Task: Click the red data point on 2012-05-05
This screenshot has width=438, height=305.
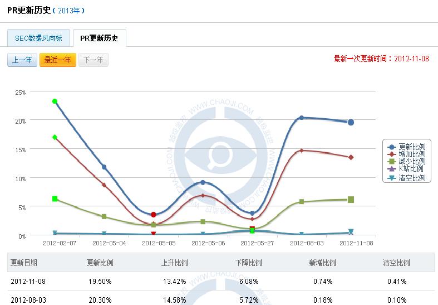Action: pos(154,214)
